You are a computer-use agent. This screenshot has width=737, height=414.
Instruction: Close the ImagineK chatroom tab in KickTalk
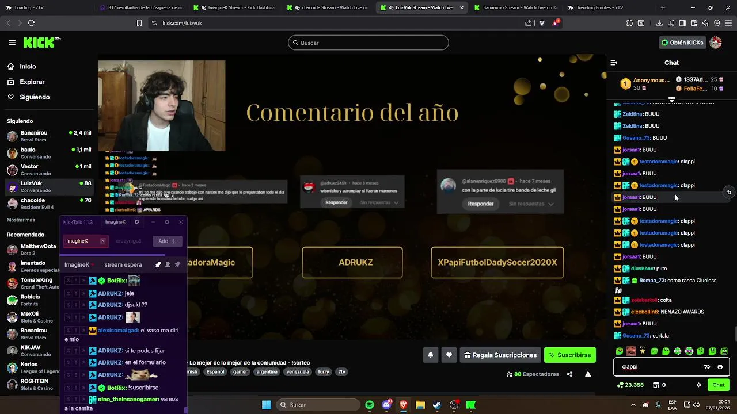click(102, 241)
